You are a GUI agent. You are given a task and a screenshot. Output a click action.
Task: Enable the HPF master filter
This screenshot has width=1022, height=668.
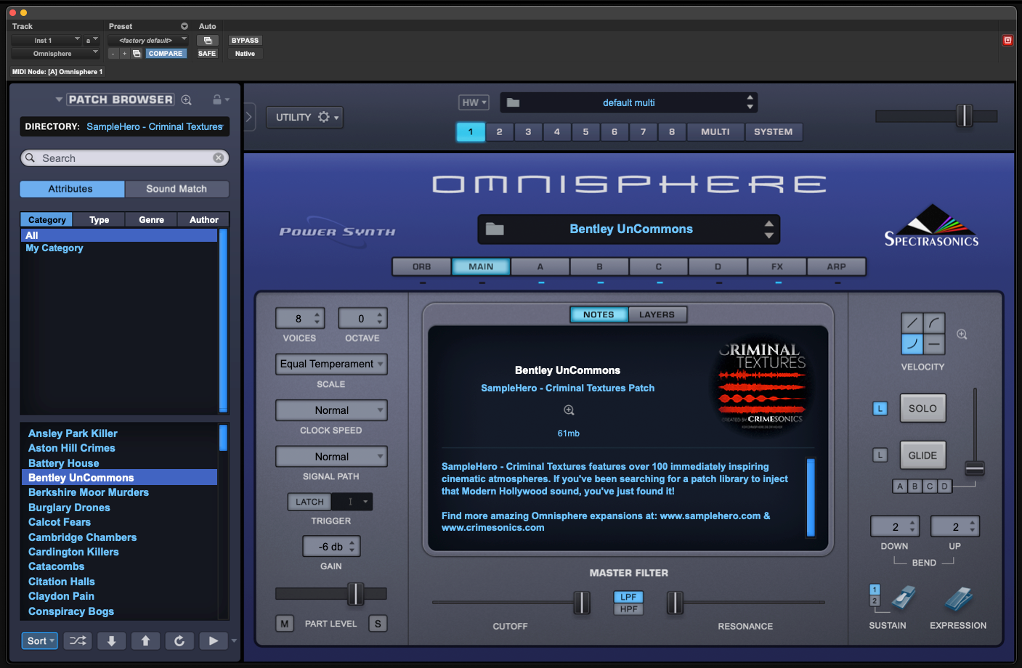tap(628, 609)
